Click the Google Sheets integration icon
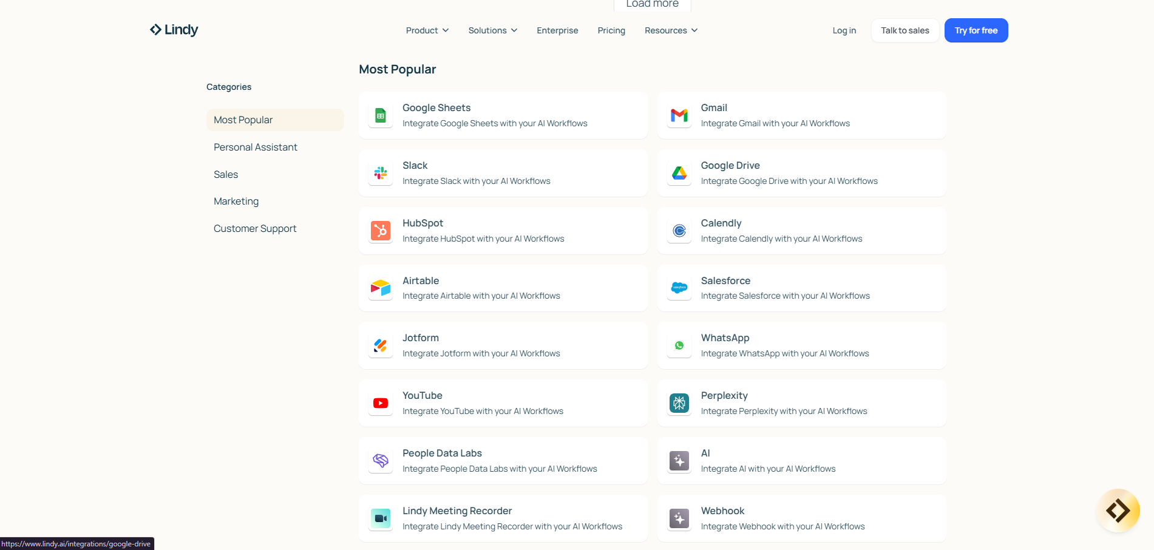 pyautogui.click(x=381, y=115)
